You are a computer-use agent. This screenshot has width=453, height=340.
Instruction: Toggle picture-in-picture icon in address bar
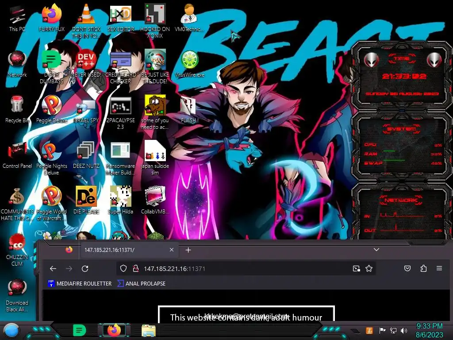click(x=357, y=269)
